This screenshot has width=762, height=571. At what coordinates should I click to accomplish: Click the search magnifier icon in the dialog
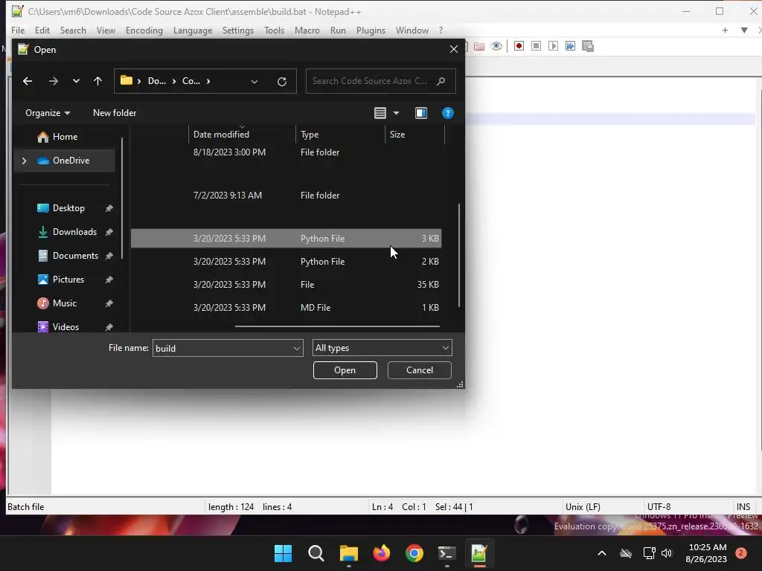[x=441, y=81]
